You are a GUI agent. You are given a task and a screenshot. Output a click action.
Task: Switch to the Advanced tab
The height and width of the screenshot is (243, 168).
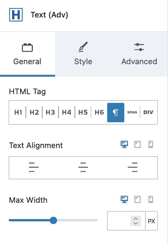139,54
